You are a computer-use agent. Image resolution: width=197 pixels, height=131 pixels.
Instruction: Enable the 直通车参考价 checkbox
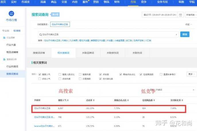click(161, 74)
